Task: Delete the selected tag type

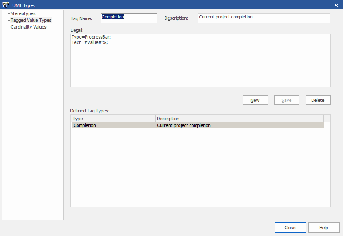Action: (318, 100)
